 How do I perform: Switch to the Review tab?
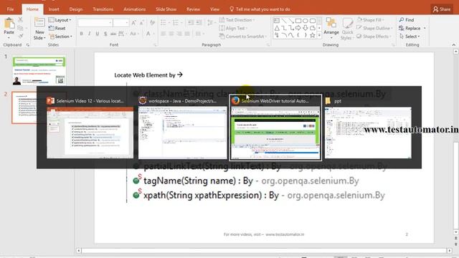point(193,9)
